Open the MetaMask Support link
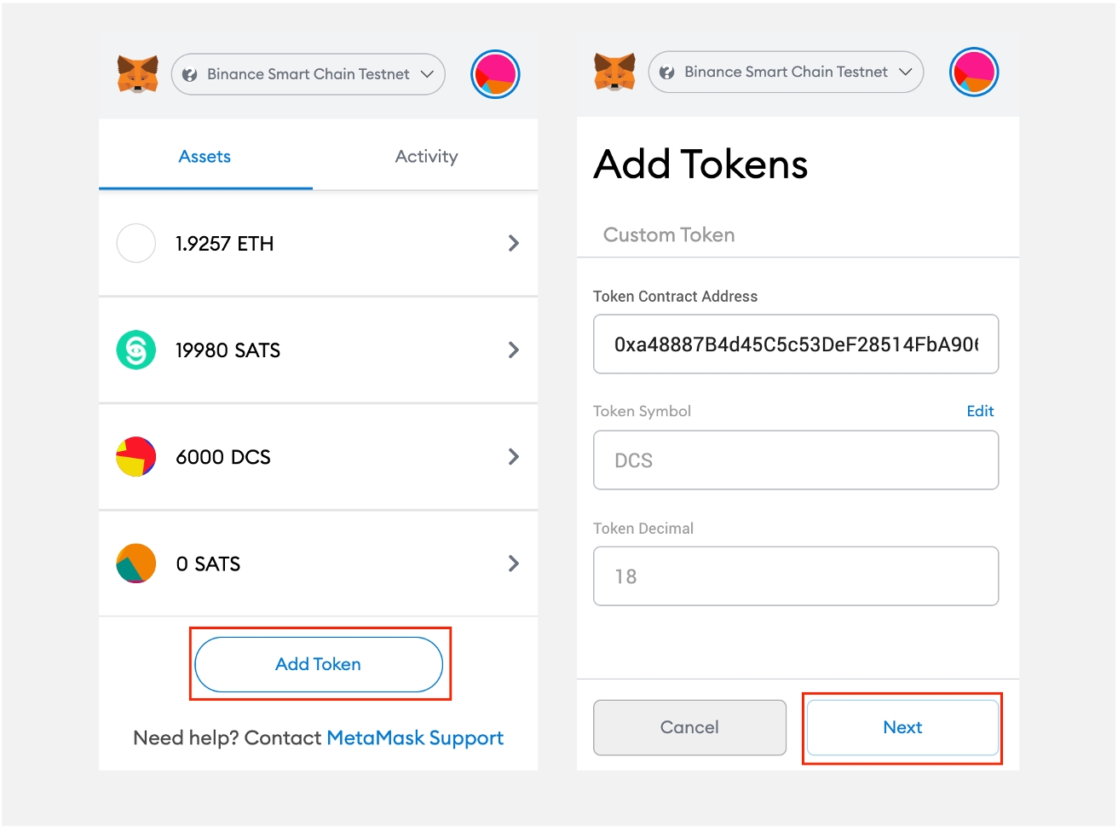The height and width of the screenshot is (827, 1118). click(415, 737)
